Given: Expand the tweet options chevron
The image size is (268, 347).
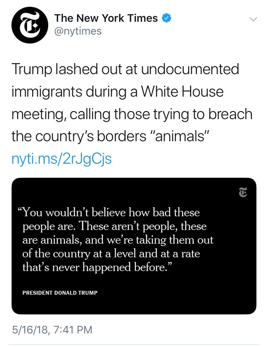Looking at the screenshot, I should coord(253,20).
